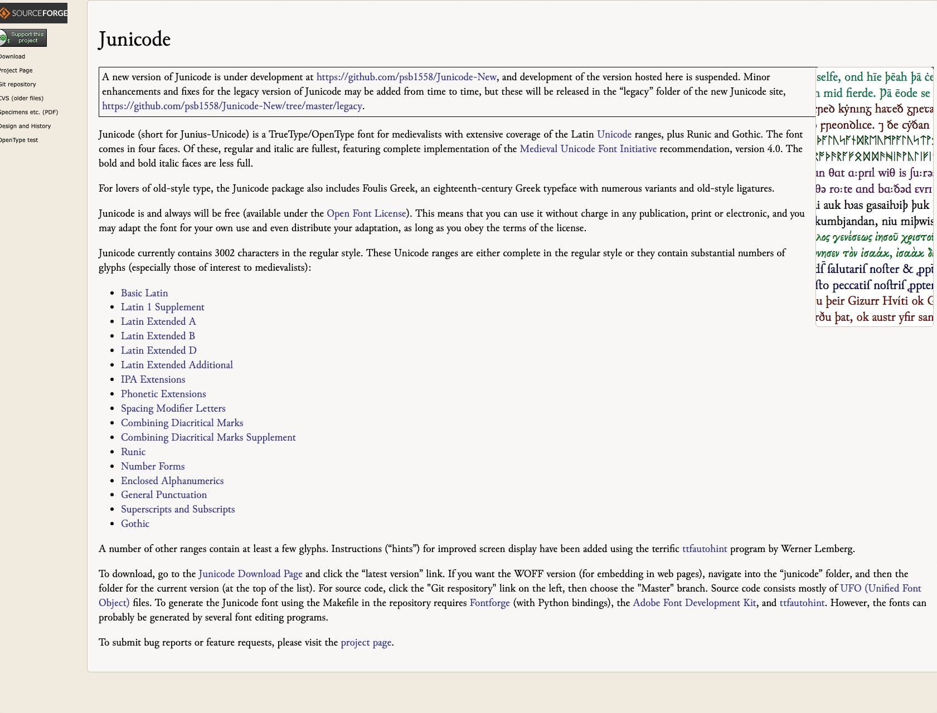This screenshot has height=713, width=937.
Task: Select the Basic Latin range link
Action: click(144, 293)
